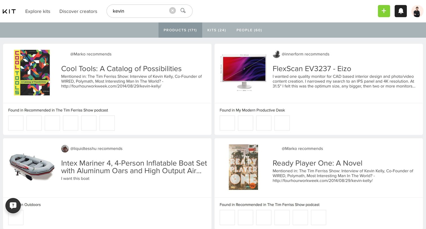Switch to the People (60) tab
This screenshot has width=426, height=229.
249,30
